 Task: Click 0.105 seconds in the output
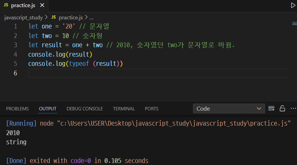pyautogui.click(x=126, y=161)
